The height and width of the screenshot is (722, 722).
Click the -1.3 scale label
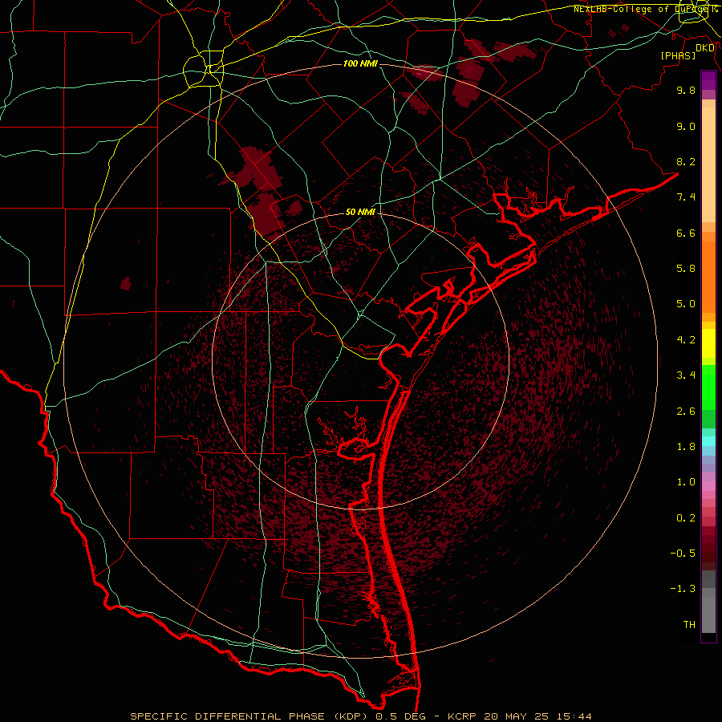click(x=683, y=589)
